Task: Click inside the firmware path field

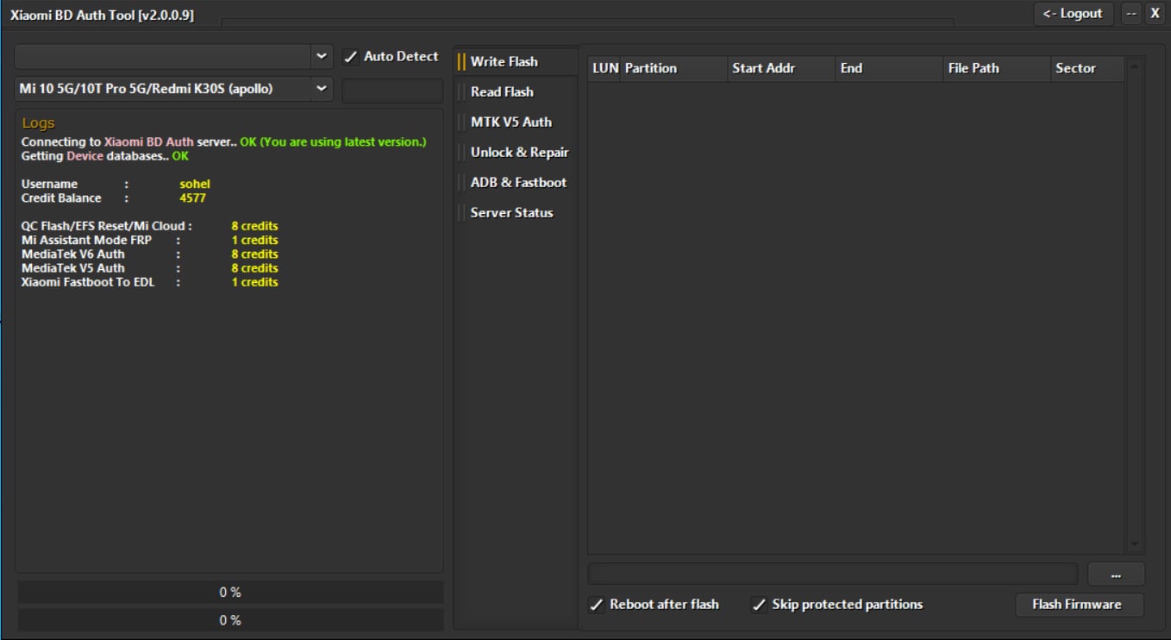Action: pyautogui.click(x=832, y=574)
